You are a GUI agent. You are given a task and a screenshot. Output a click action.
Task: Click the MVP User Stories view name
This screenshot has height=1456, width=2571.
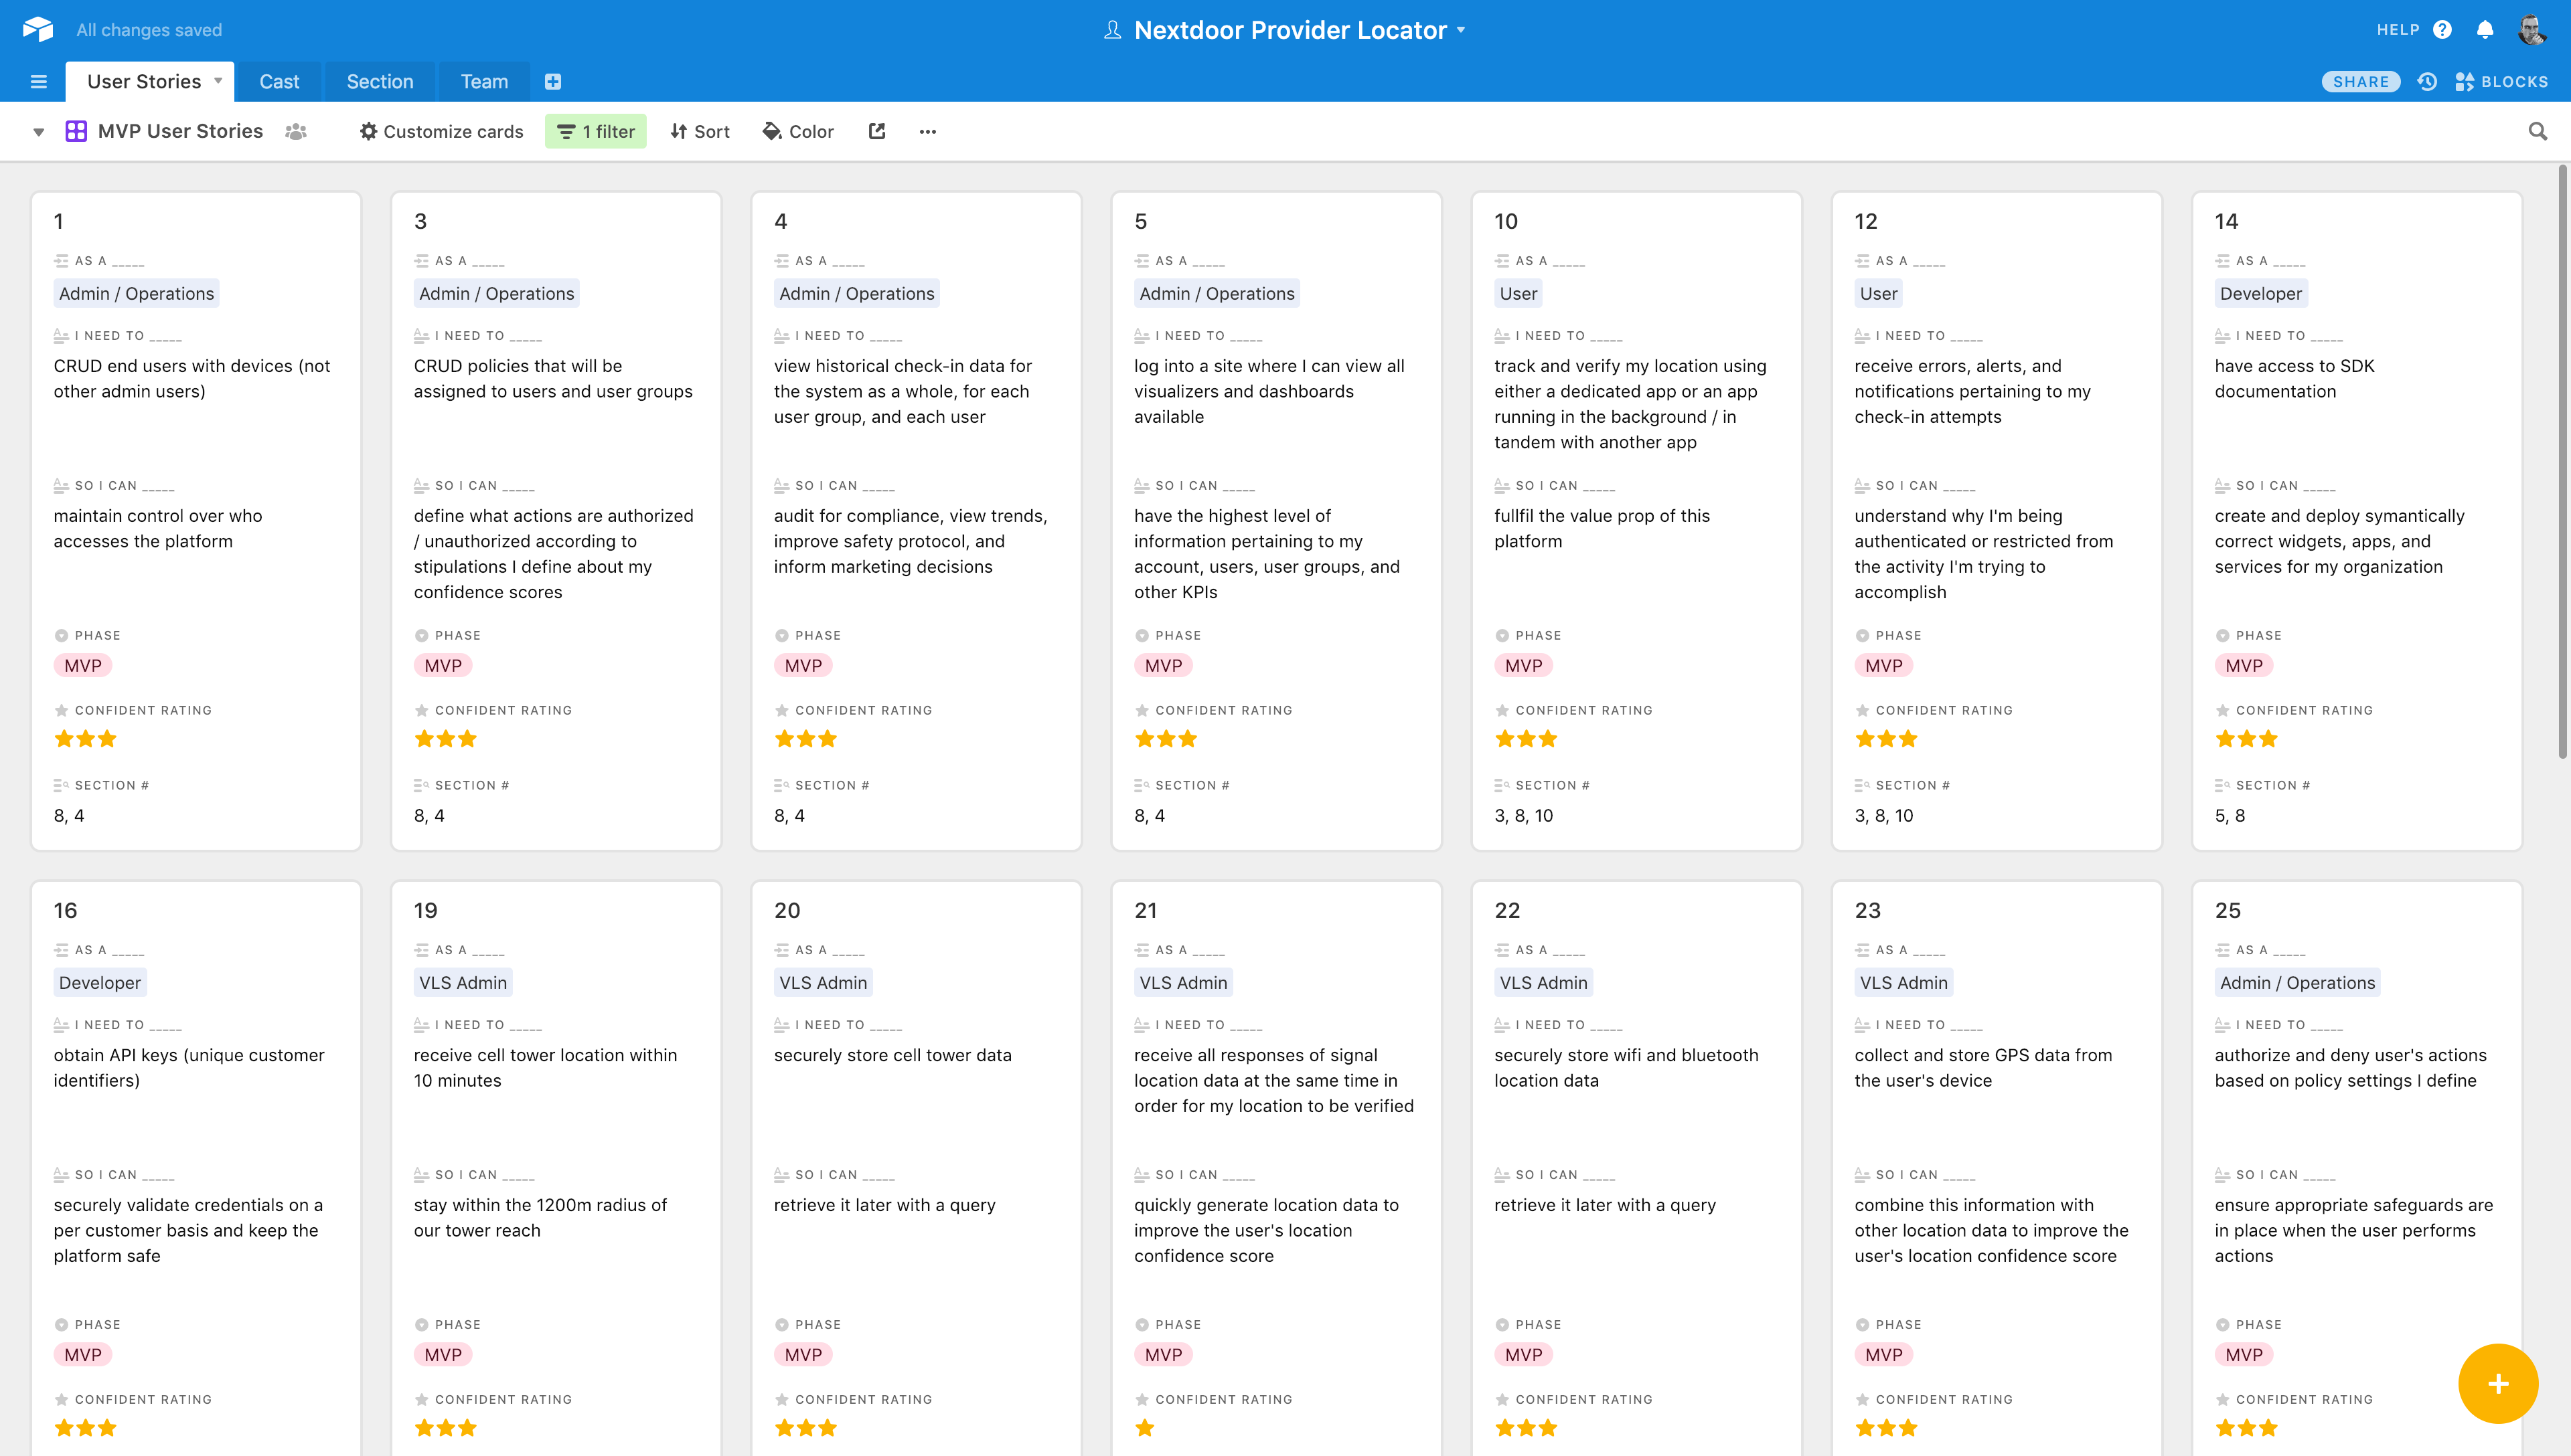180,131
